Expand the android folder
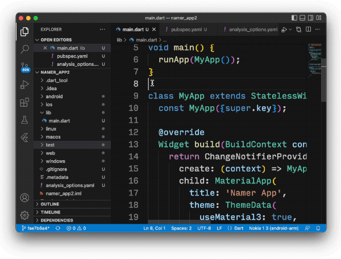 [54, 97]
